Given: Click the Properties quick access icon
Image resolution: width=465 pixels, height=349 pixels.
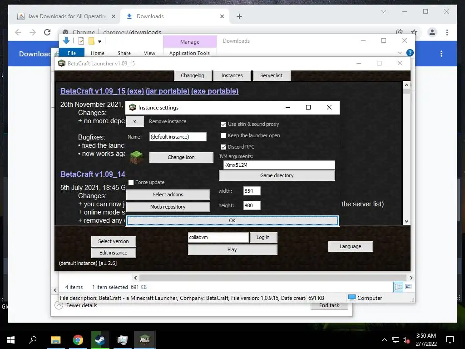Looking at the screenshot, I should pyautogui.click(x=81, y=41).
